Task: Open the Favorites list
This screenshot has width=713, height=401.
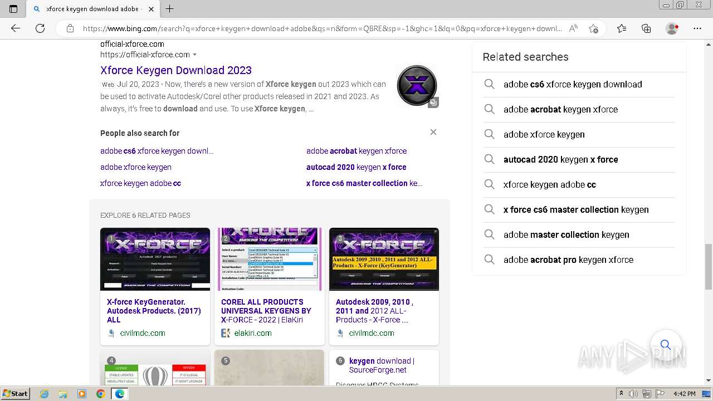Action: (x=622, y=28)
